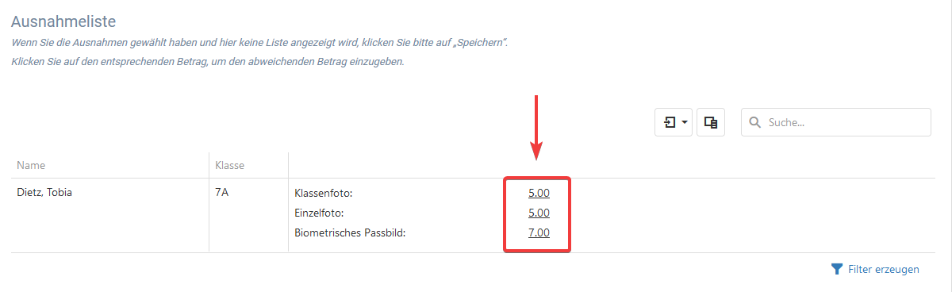
Task: Select the Dietz, Tobia row name
Action: coord(44,192)
